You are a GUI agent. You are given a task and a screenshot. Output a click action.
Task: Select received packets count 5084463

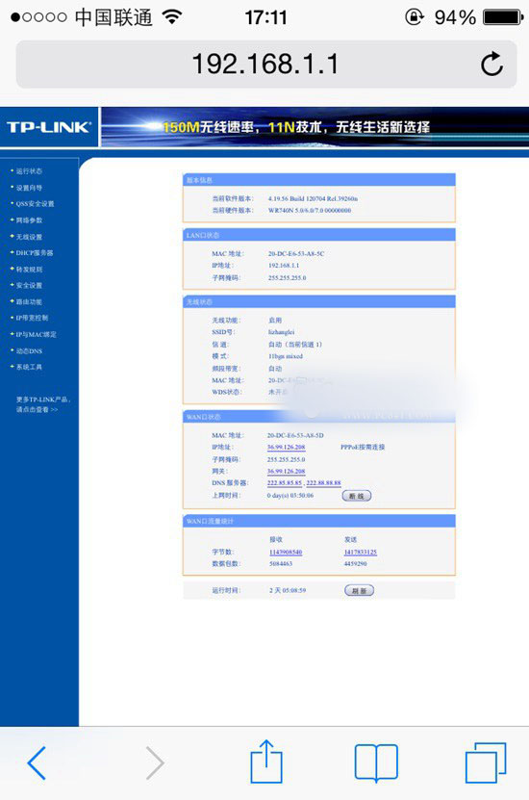pos(281,564)
